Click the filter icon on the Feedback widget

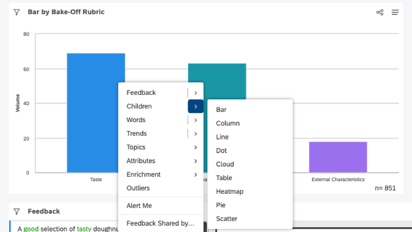point(16,211)
